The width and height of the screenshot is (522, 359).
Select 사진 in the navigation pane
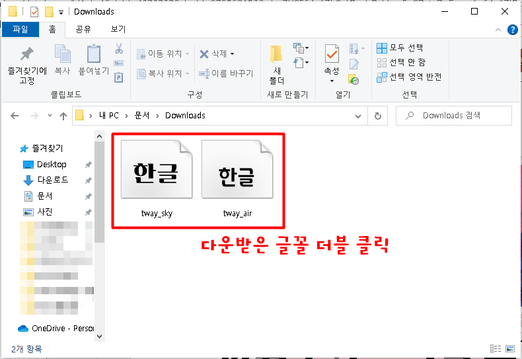[x=45, y=212]
